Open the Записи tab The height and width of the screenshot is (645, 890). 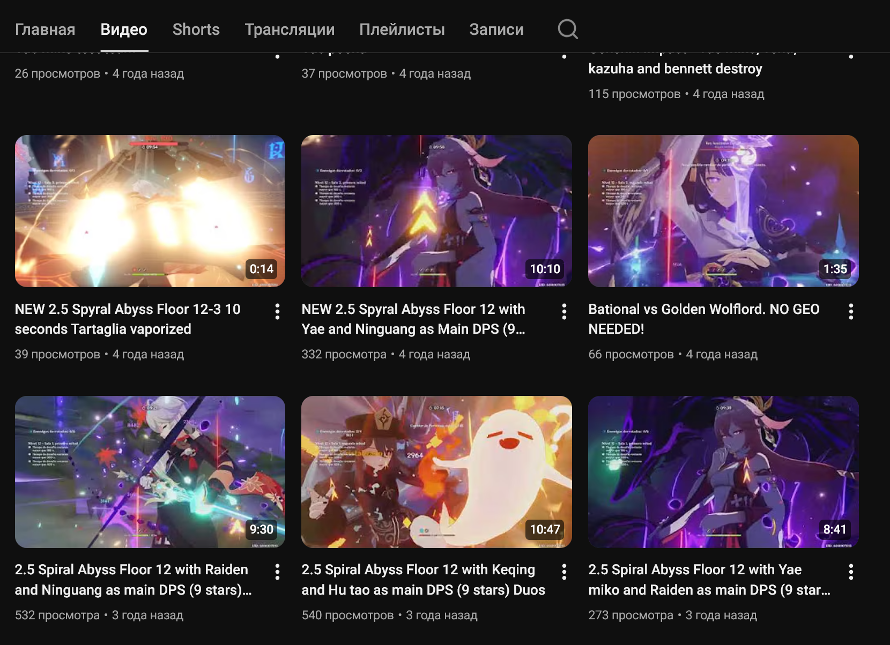point(496,29)
